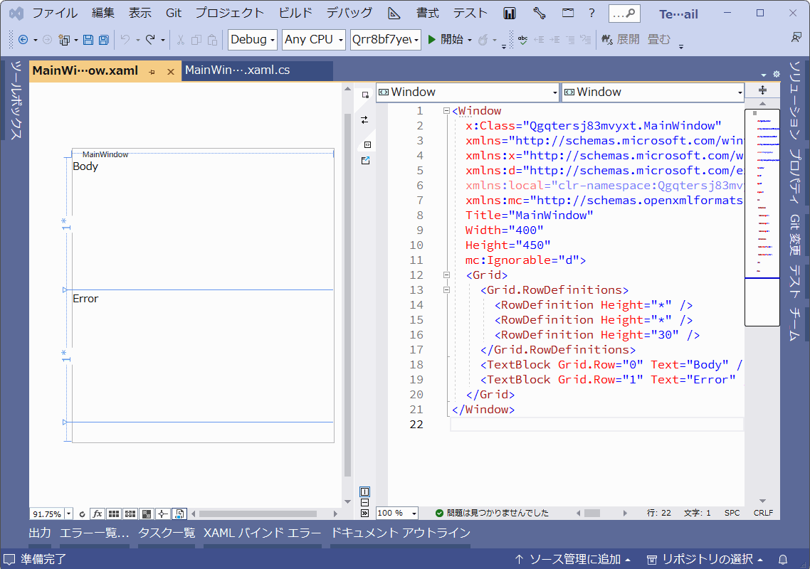Click the split editor icon above scrollbar
This screenshot has width=810, height=569.
[762, 91]
